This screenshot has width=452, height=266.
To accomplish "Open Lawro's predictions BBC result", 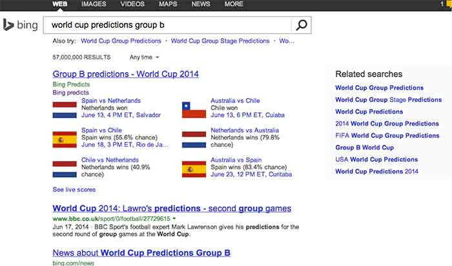I will [x=172, y=209].
